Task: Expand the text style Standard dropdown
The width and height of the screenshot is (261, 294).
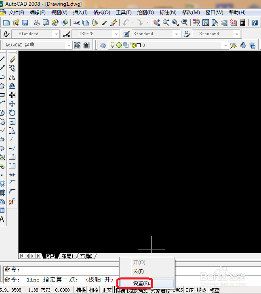Action: (56, 34)
